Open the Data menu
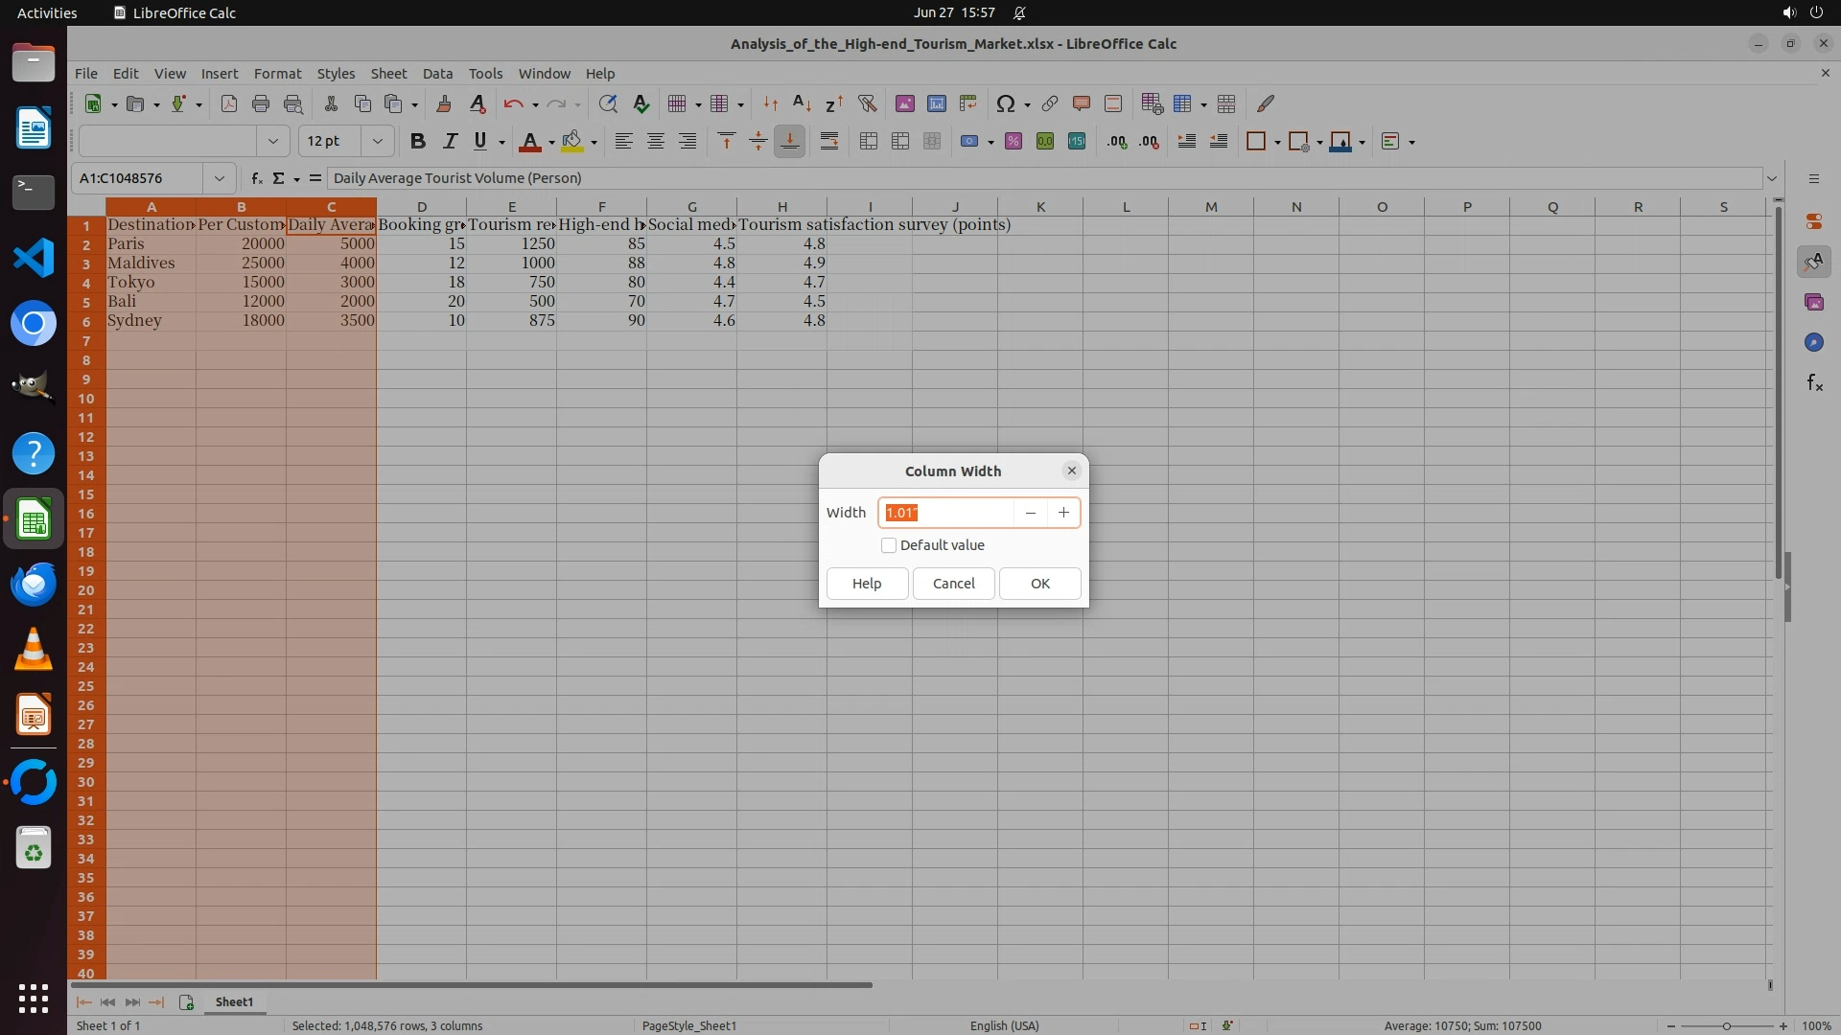The height and width of the screenshot is (1035, 1841). [x=437, y=73]
